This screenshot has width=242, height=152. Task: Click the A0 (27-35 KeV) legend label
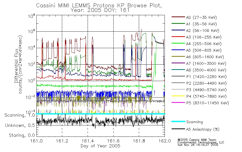201,17
